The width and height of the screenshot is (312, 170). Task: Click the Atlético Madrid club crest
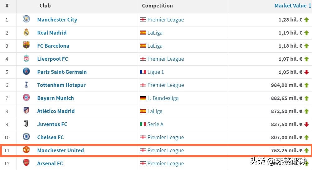(26, 111)
